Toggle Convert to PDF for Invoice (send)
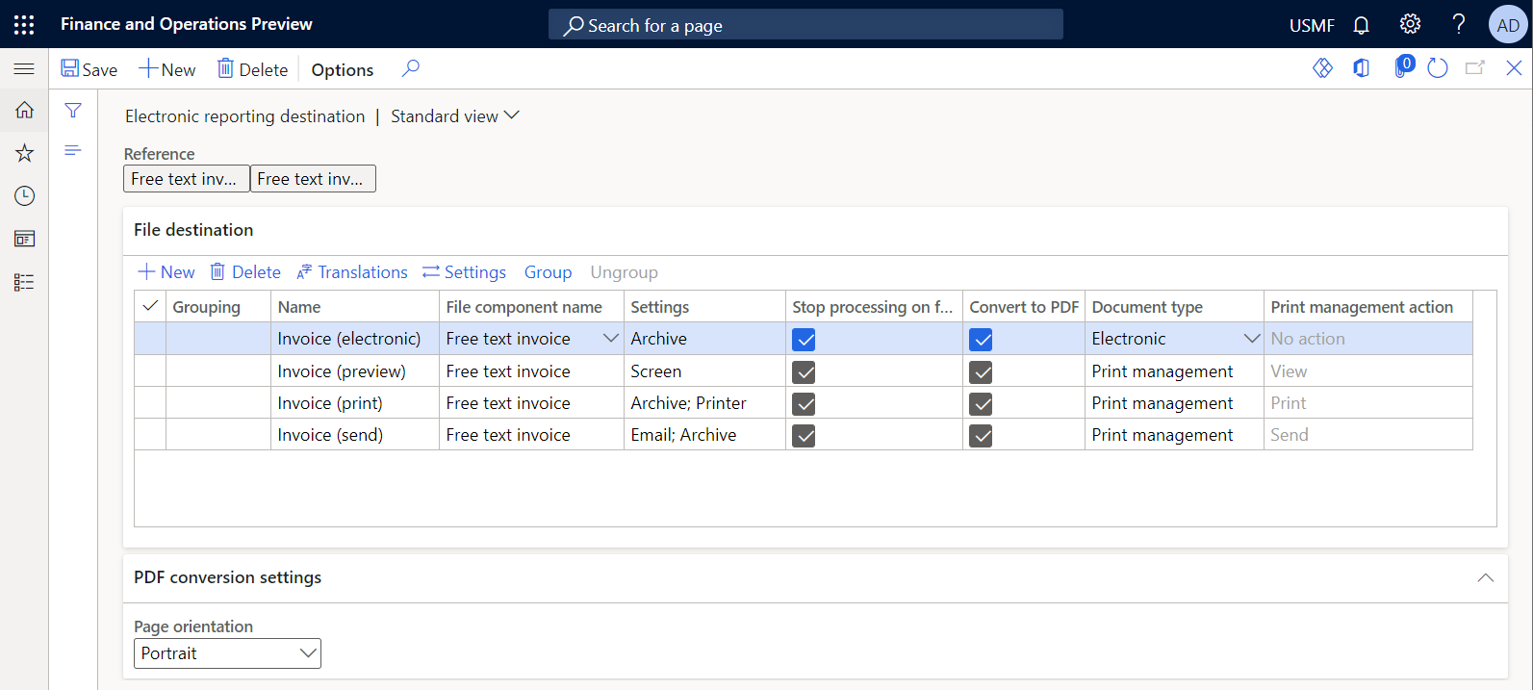Viewport: 1533px width, 690px height. (981, 436)
